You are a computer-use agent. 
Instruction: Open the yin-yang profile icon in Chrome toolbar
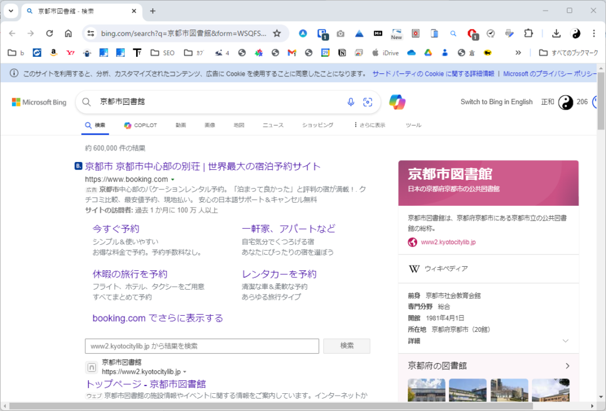pyautogui.click(x=575, y=34)
